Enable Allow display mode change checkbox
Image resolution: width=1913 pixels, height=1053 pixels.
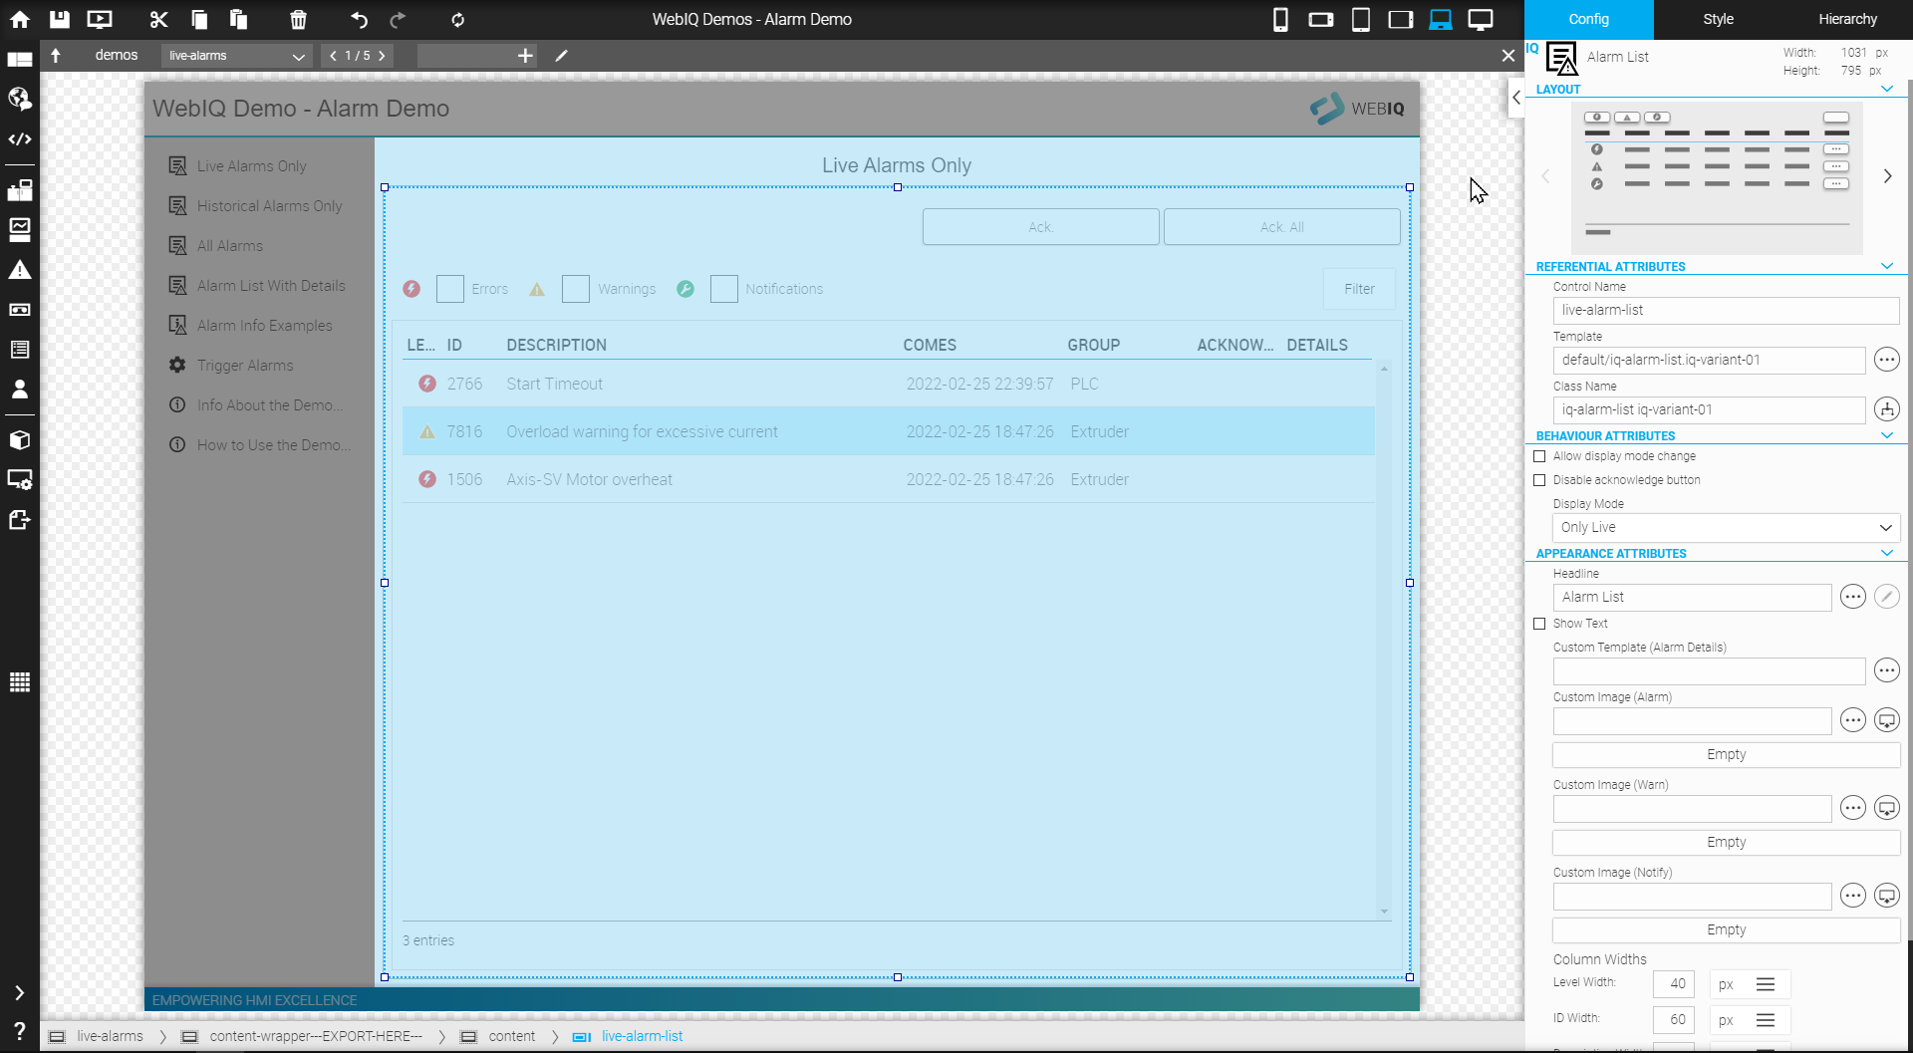(1539, 456)
